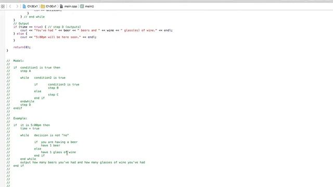Click the 'time = true' comment line
Screen dimensions: 333x187
[30, 128]
